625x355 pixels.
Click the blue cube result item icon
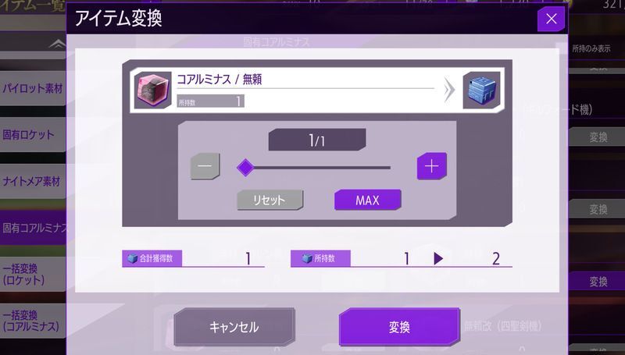[481, 90]
